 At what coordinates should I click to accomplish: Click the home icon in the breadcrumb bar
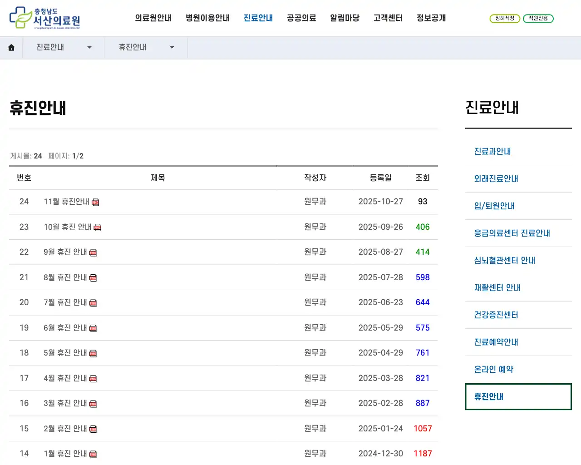point(11,47)
